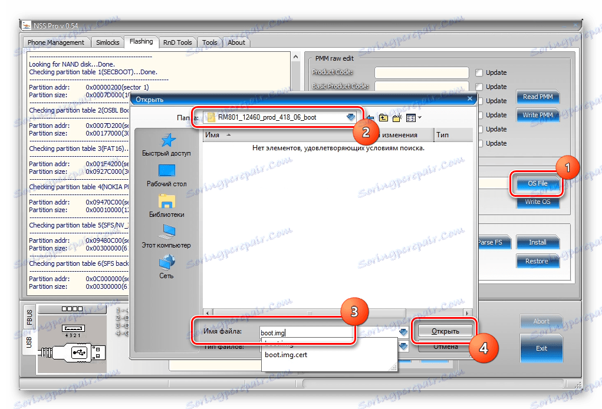The image size is (602, 409).
Task: Click the Write OS button
Action: [538, 202]
